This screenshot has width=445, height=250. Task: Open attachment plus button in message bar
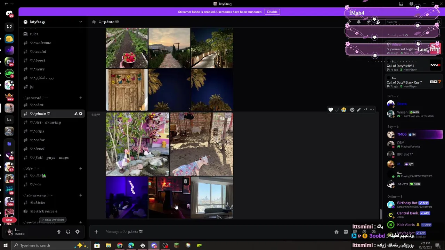tap(96, 232)
